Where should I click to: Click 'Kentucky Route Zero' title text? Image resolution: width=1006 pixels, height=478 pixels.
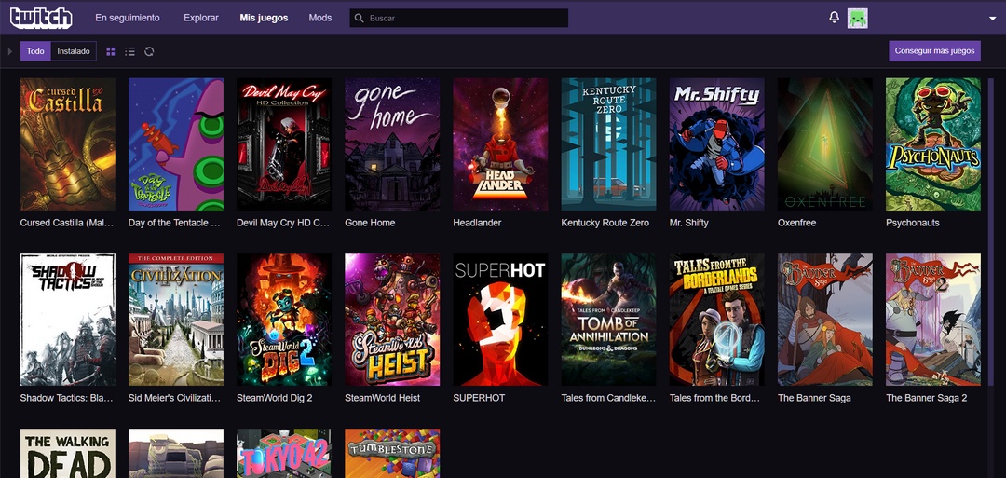tap(605, 223)
